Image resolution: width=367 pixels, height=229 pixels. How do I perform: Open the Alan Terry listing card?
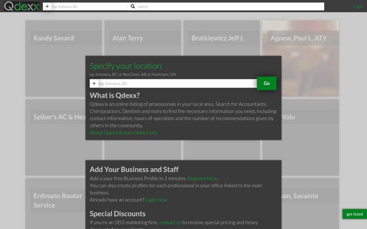pos(143,38)
